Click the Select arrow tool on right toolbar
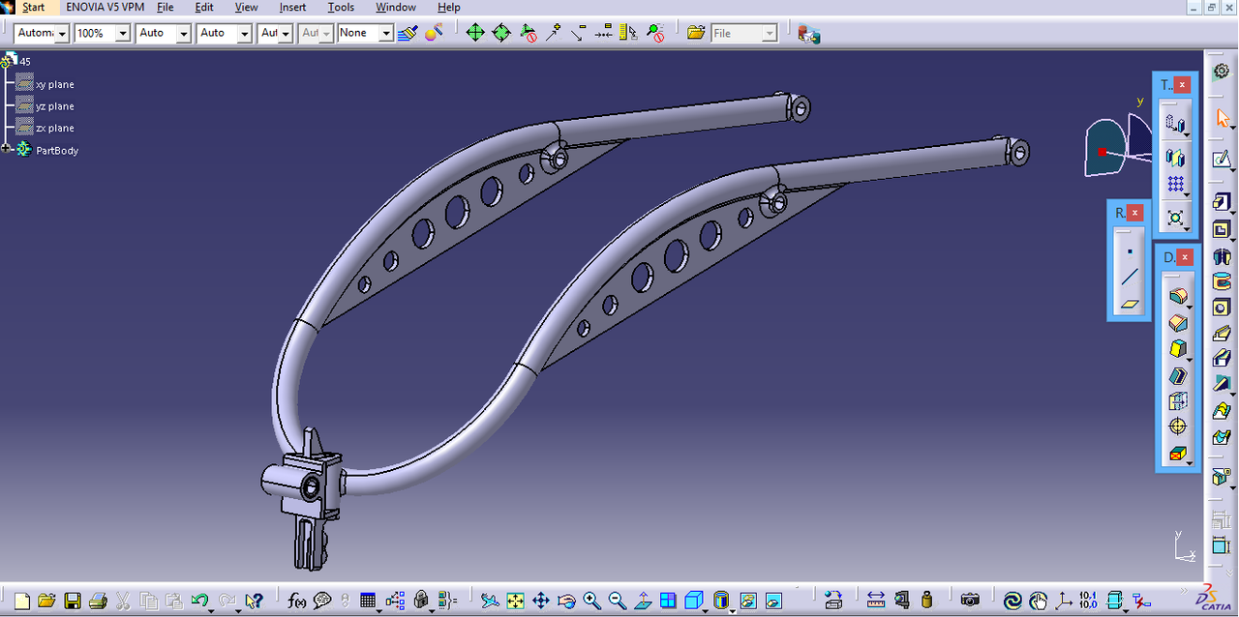 point(1222,119)
